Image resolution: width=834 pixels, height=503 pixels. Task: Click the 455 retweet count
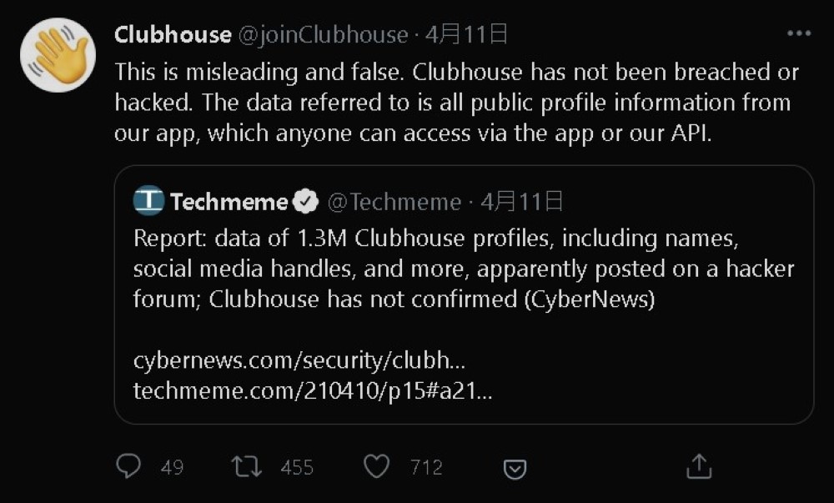coord(297,467)
